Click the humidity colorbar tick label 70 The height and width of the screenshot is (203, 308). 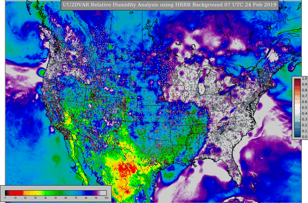(x=76, y=198)
